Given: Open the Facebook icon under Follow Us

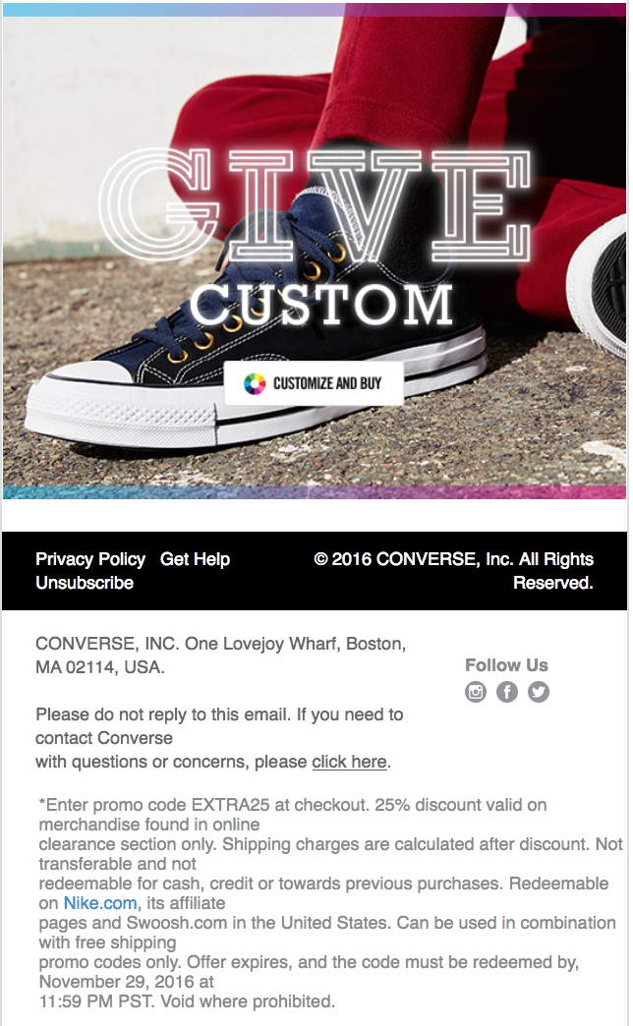Looking at the screenshot, I should click(x=506, y=692).
